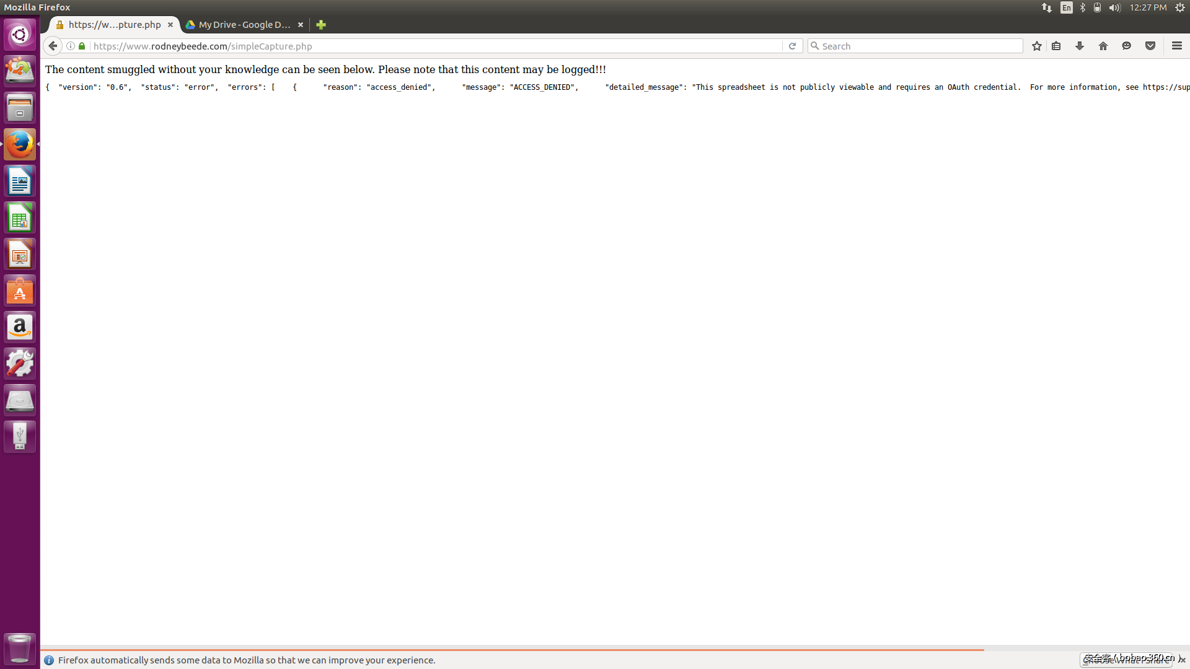Save this page to Pocket

click(x=1151, y=46)
